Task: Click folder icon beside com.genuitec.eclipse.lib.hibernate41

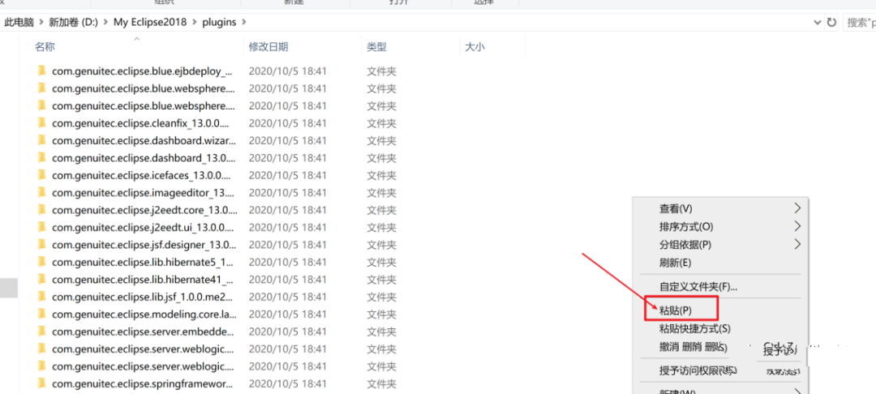Action: point(41,279)
